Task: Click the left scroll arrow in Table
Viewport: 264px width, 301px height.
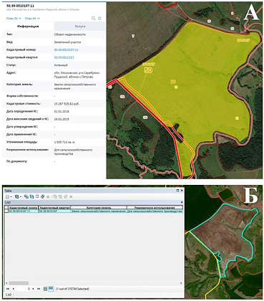Action: click(6, 283)
